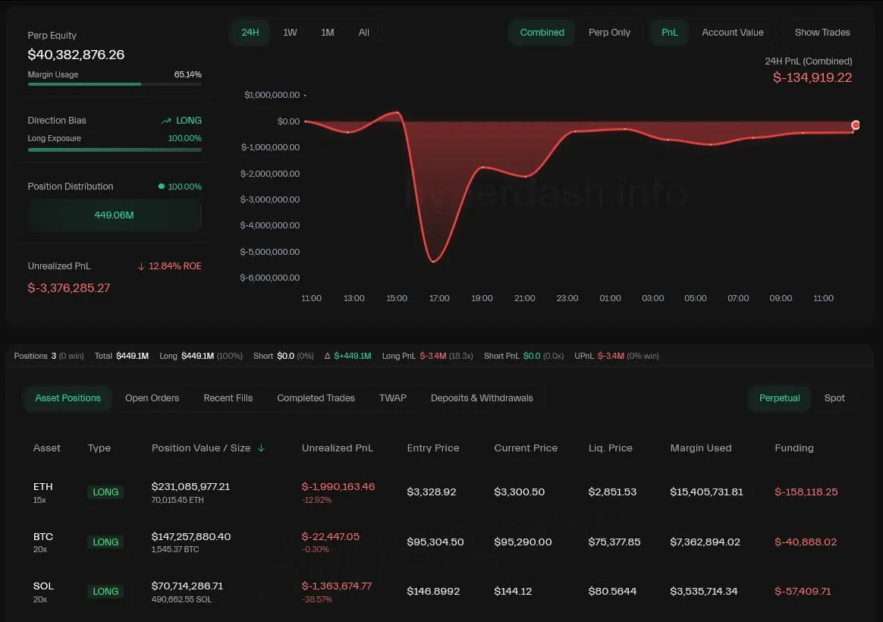The height and width of the screenshot is (622, 883).
Task: Click the 17:00 label on chart time axis
Action: [x=439, y=298]
